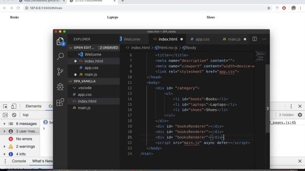Open the Search view in VS Code
Viewport: 305px width, 171px height.
coord(61,57)
